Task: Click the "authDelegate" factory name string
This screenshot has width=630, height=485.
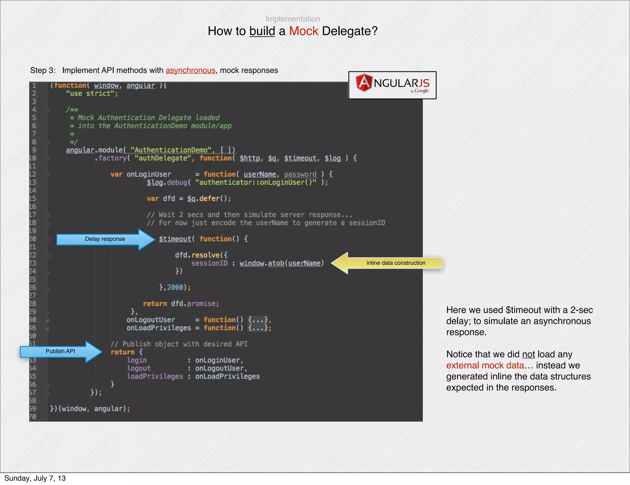Action: [x=163, y=158]
